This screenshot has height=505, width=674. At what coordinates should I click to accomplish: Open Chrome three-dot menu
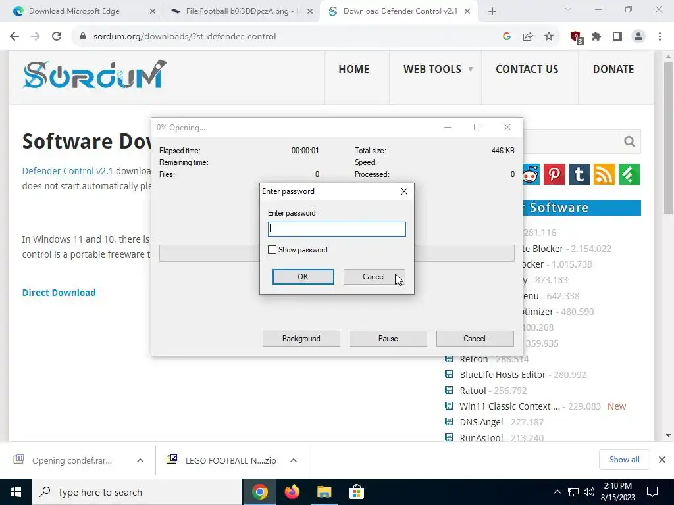pos(660,37)
